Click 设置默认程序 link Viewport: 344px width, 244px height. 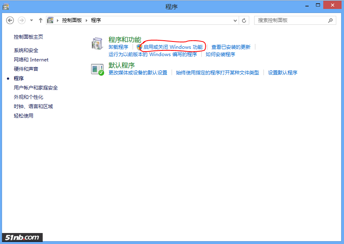coord(283,73)
